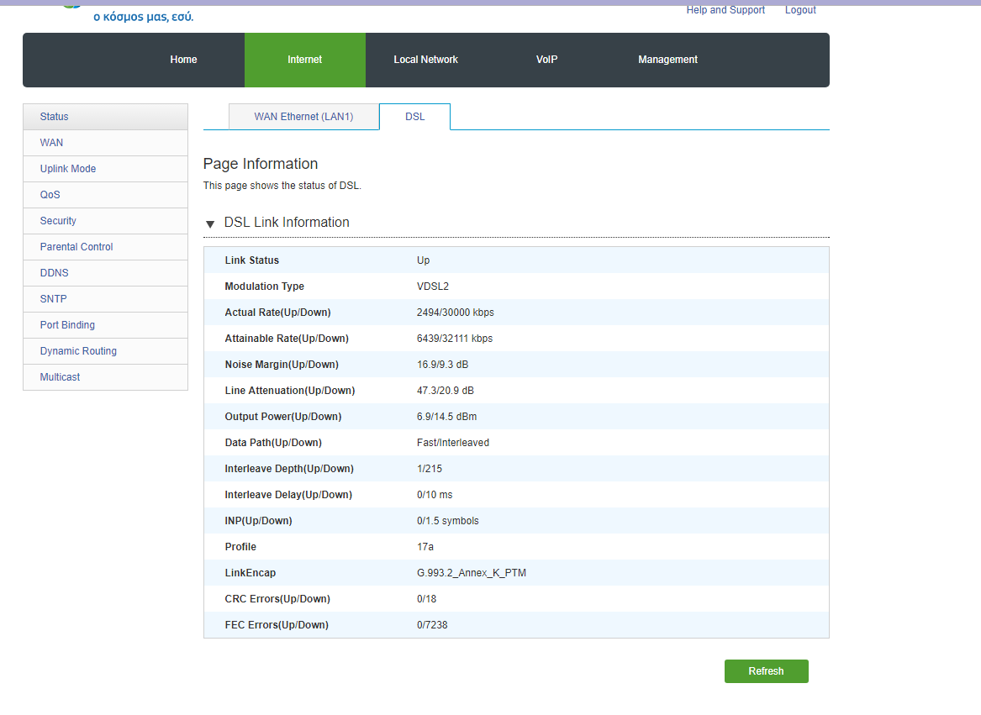Open Parental Control page
This screenshot has width=981, height=715.
click(x=76, y=247)
